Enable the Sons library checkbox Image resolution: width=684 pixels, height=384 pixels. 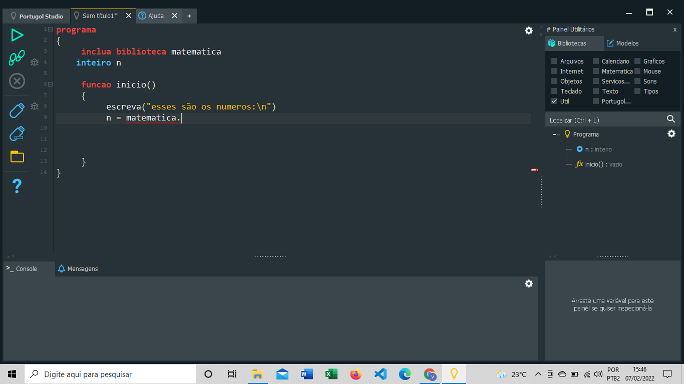coord(638,81)
